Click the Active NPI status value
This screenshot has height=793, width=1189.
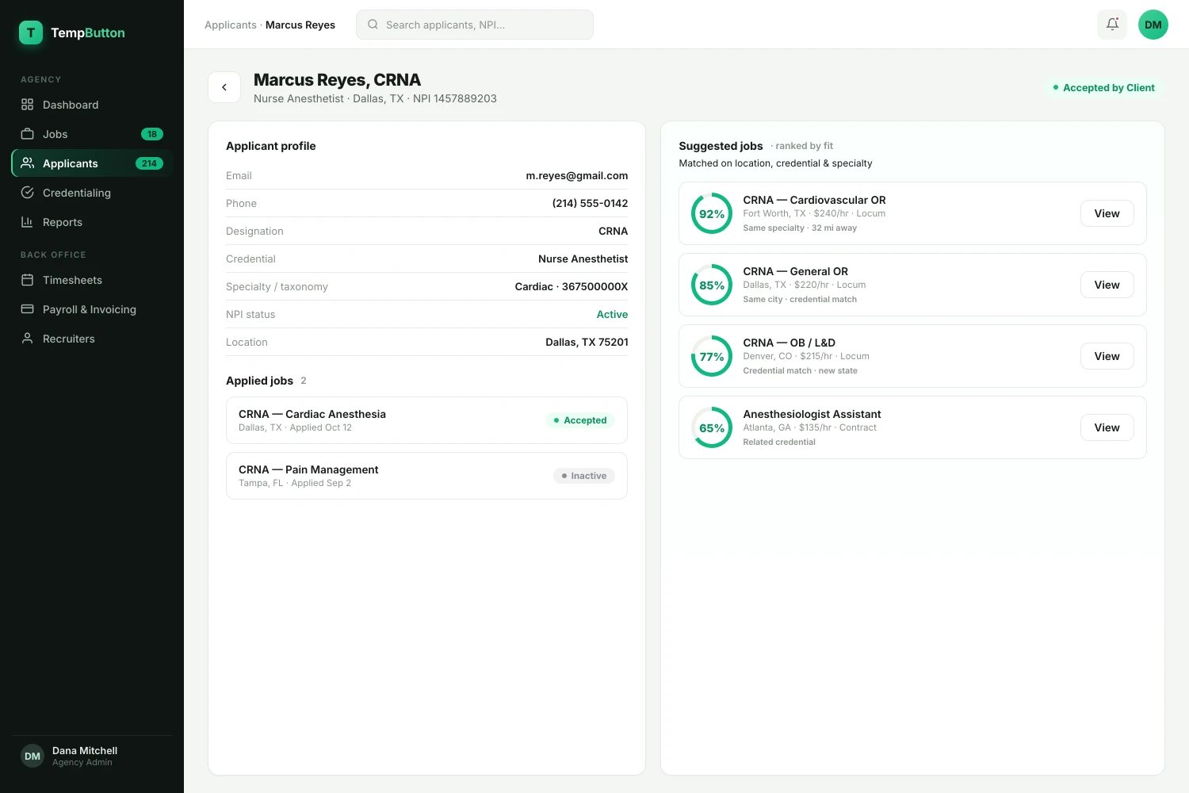612,314
